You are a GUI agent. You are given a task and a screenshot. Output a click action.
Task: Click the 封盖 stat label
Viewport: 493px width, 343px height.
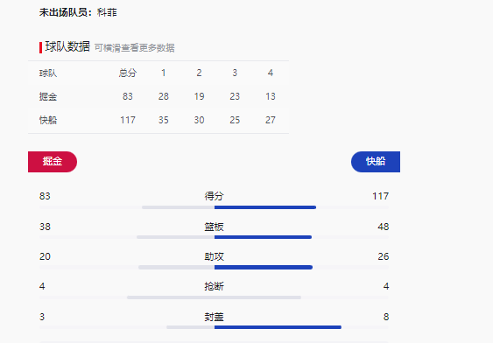[215, 317]
